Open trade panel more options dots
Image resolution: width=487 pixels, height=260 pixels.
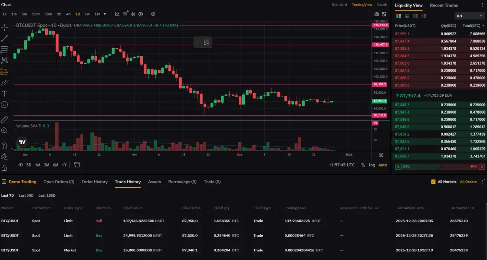click(x=483, y=182)
